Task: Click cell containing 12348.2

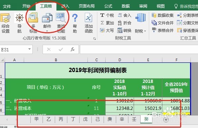Action: [x=119, y=108]
